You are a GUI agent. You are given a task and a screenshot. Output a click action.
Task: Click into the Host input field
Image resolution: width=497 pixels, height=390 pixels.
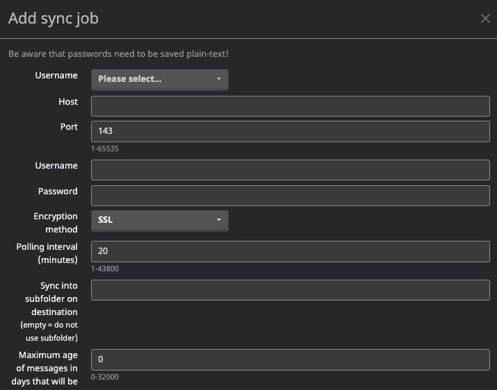[291, 106]
